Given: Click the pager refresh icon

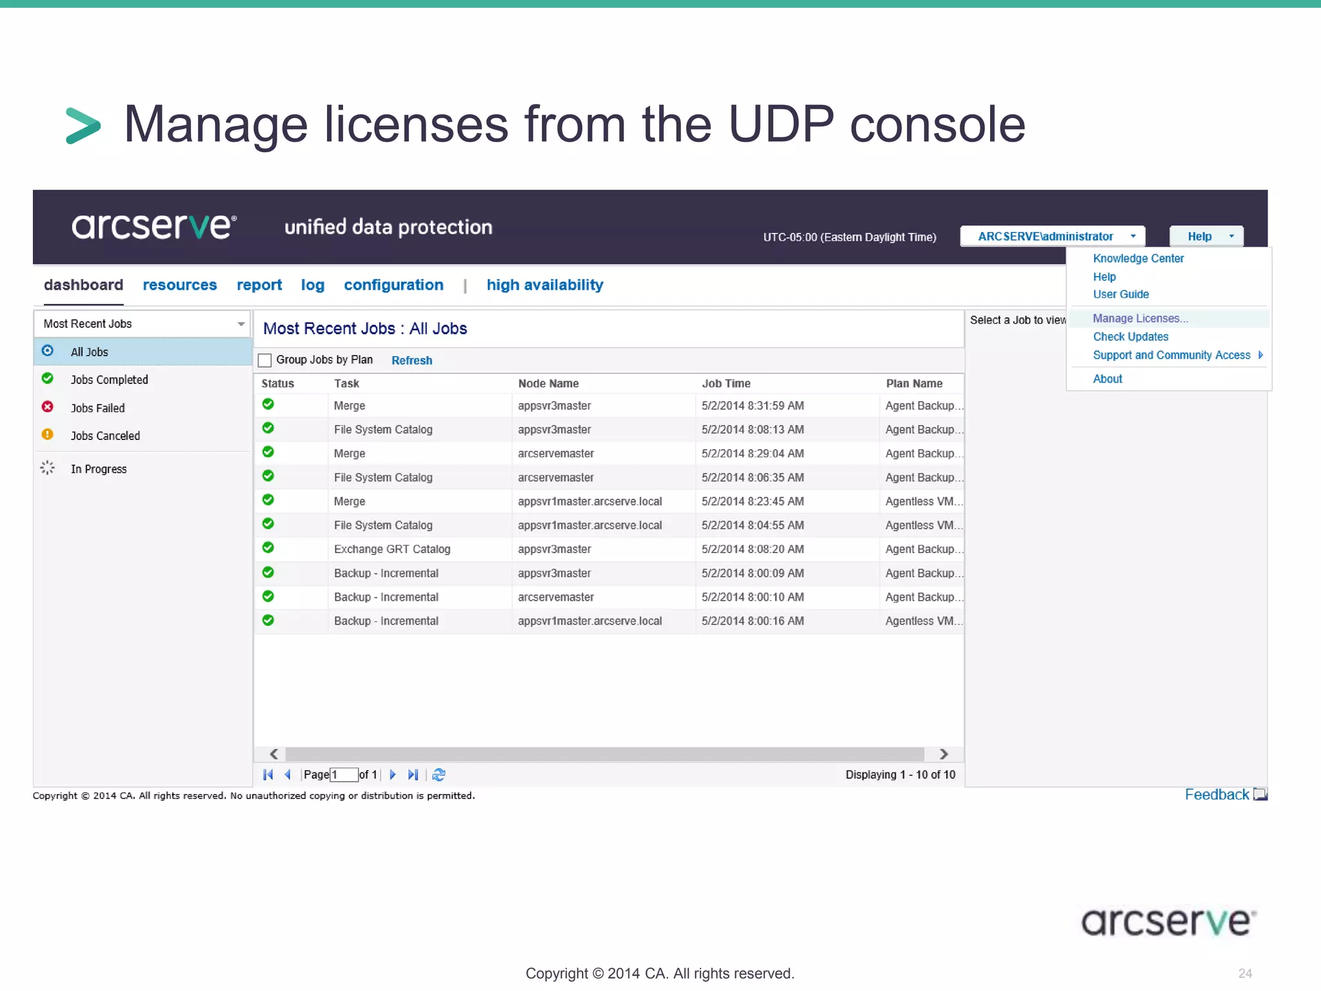Looking at the screenshot, I should 439,774.
